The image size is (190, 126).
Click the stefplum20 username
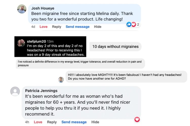[x=36, y=41]
